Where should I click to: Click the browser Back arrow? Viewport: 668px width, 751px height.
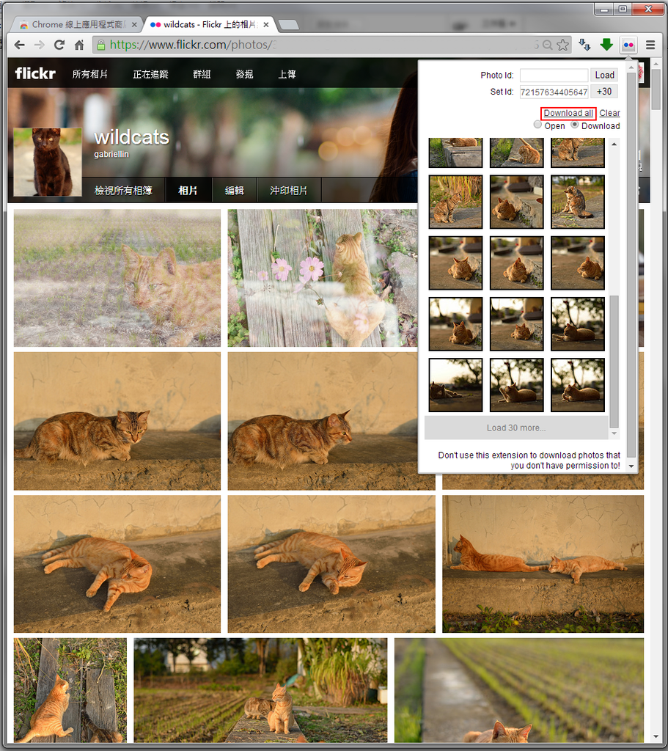pos(19,45)
